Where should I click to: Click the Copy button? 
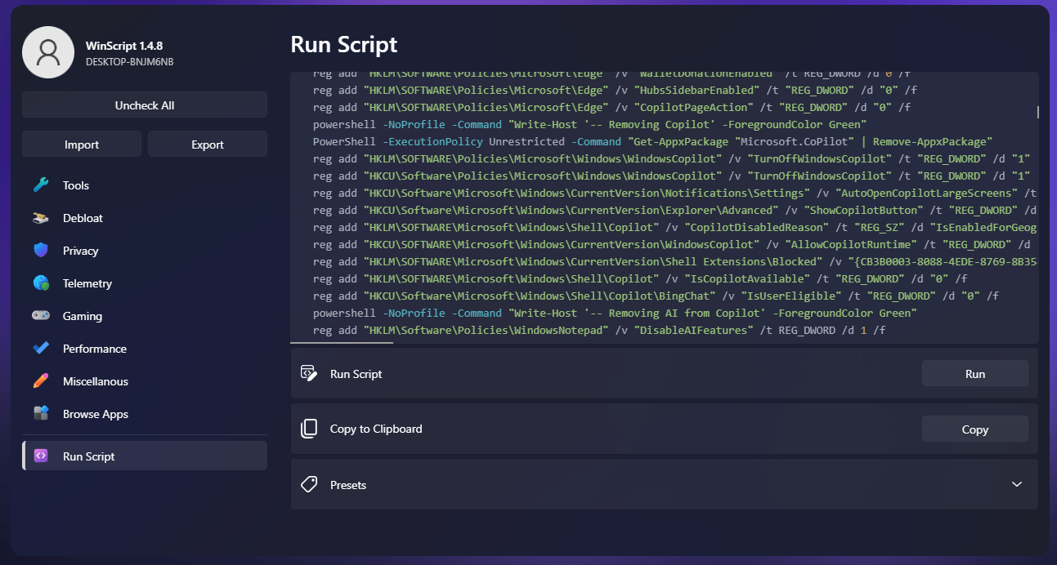tap(974, 428)
